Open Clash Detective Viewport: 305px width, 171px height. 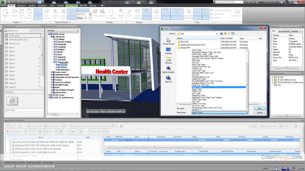pos(156,14)
